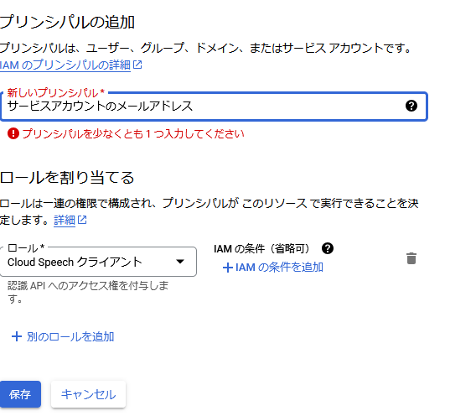Click plus icon for IAM の条件を追加

point(228,268)
